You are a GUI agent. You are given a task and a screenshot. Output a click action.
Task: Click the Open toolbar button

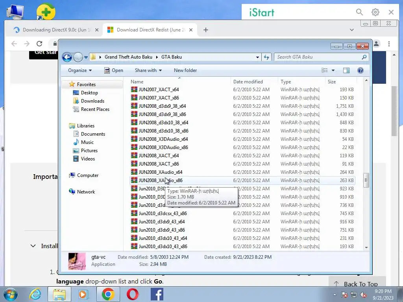tap(114, 70)
